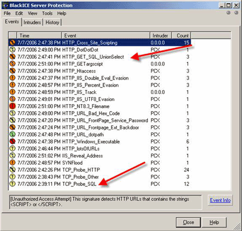Image resolution: width=242 pixels, height=231 pixels.
Task: Switch to the History tab
Action: 52,23
